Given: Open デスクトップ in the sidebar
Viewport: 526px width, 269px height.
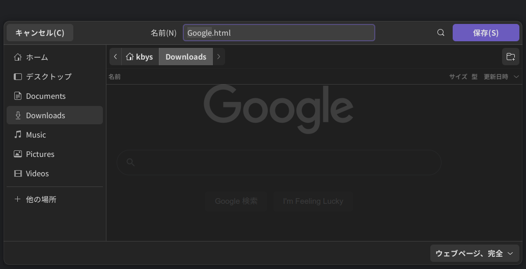Looking at the screenshot, I should click(x=54, y=76).
